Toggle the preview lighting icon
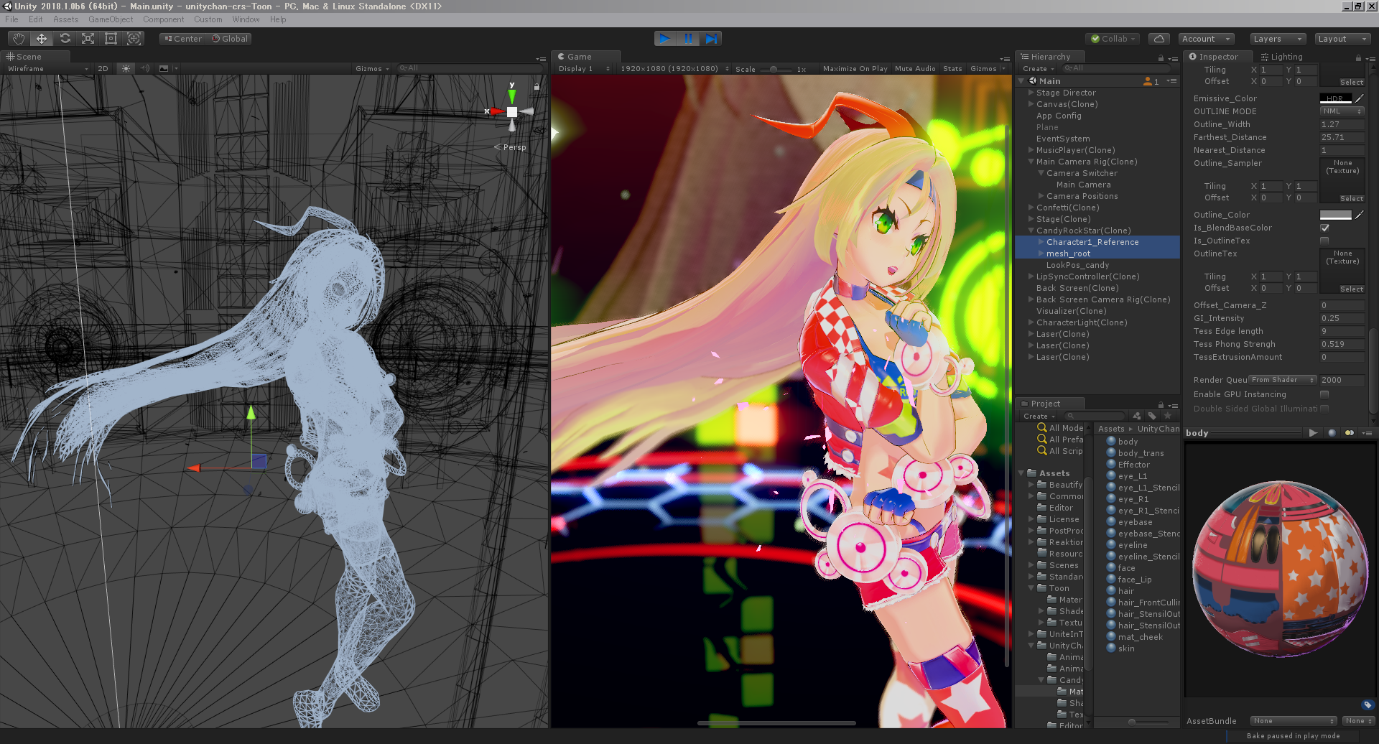 click(x=1350, y=433)
